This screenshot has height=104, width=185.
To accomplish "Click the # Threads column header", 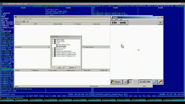I will [x=83, y=24].
